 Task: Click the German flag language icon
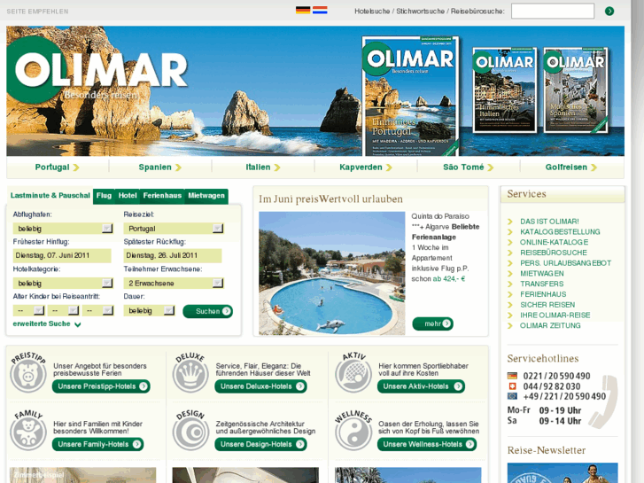(303, 11)
